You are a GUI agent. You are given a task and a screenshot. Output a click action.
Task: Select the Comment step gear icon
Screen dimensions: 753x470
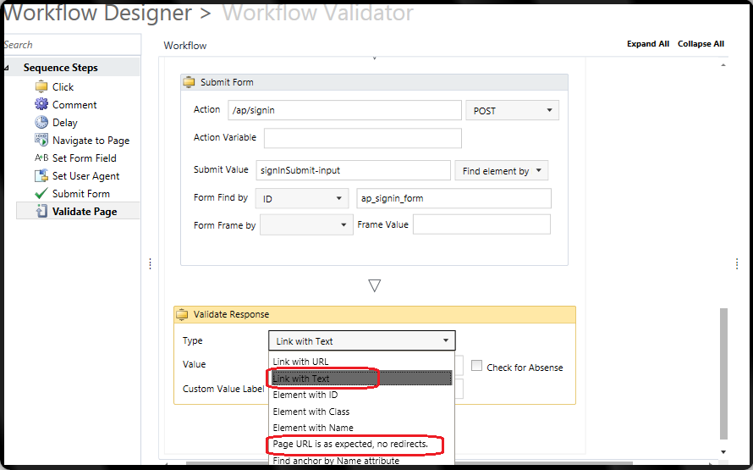click(x=41, y=104)
